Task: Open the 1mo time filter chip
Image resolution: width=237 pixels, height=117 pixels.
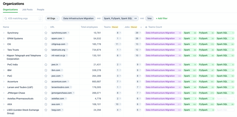Action: tap(149, 19)
